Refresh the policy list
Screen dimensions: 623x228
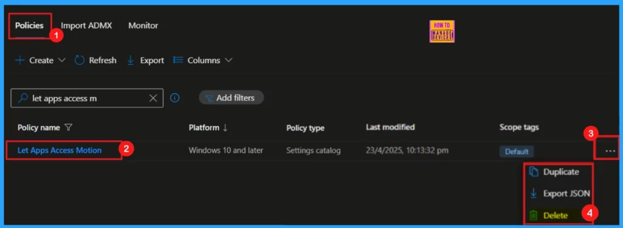pos(96,61)
